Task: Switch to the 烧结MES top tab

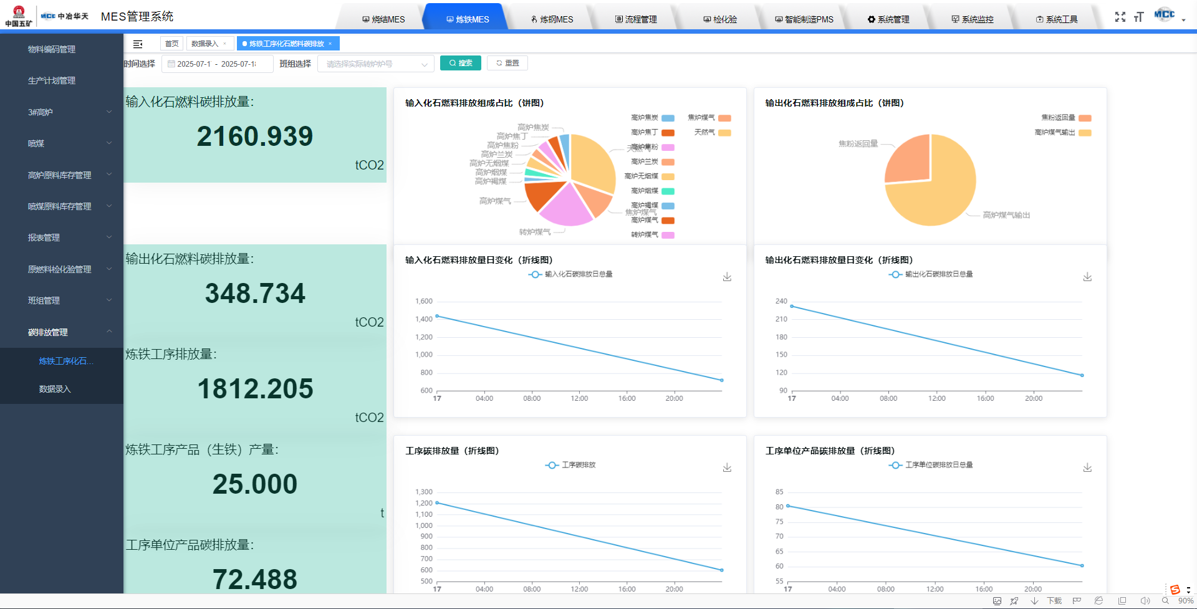Action: [x=383, y=19]
